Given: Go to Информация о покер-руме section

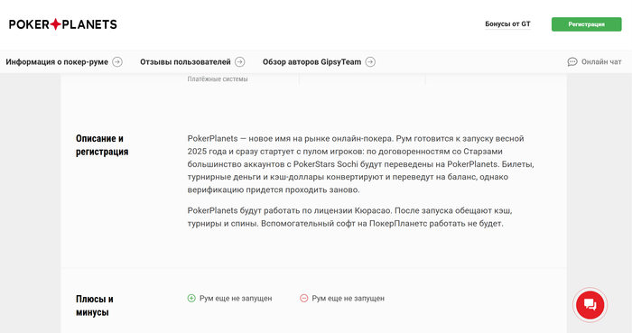Looking at the screenshot, I should [x=57, y=62].
